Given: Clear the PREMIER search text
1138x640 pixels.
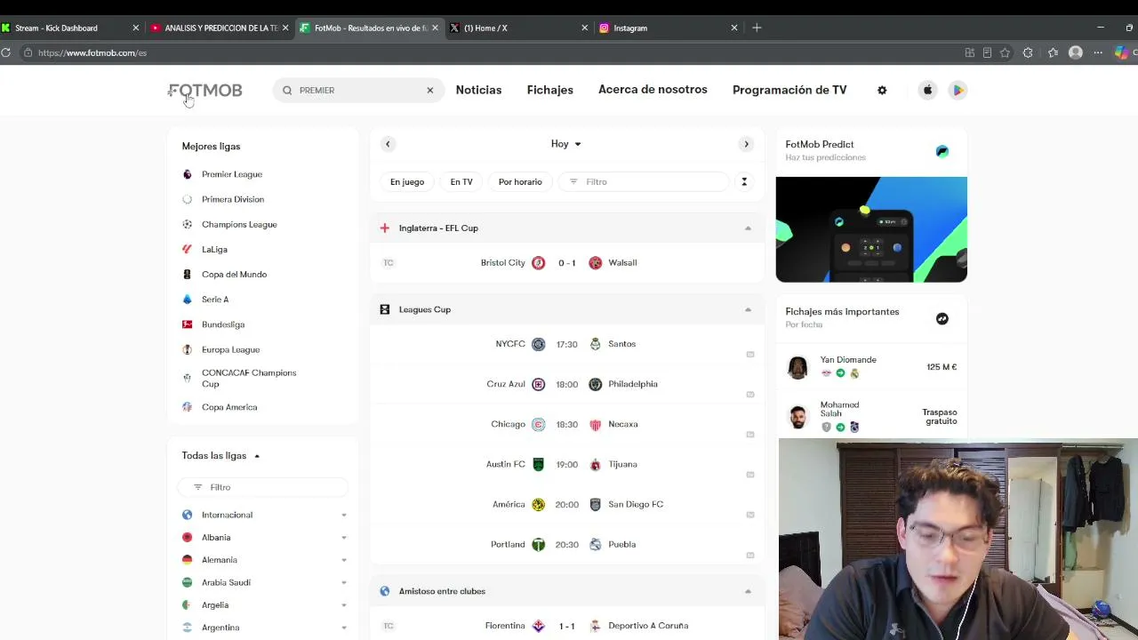Looking at the screenshot, I should click(429, 90).
